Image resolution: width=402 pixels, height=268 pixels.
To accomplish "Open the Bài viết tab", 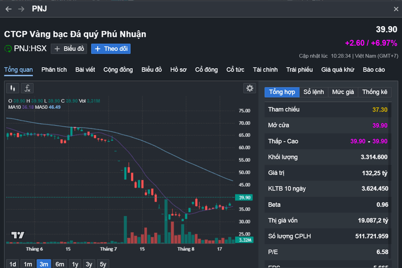I will [x=85, y=70].
